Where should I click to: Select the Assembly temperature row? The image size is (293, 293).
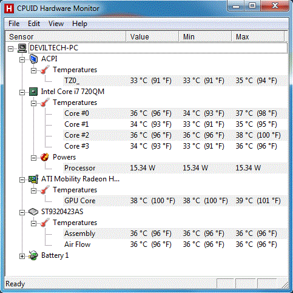[x=175, y=234]
